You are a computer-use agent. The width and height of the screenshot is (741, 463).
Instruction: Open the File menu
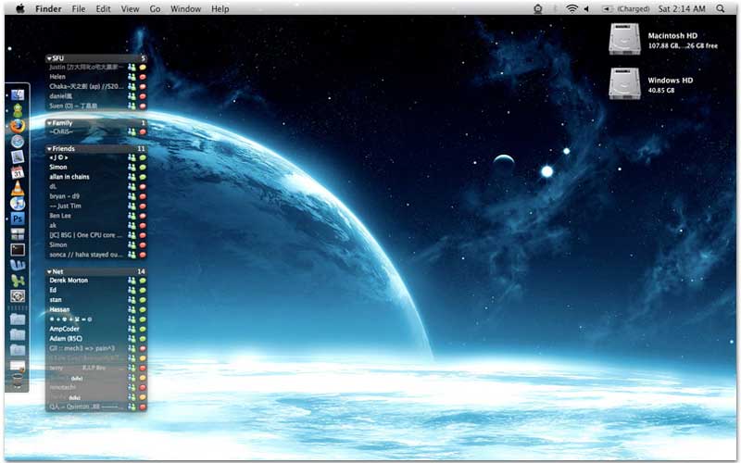point(79,8)
